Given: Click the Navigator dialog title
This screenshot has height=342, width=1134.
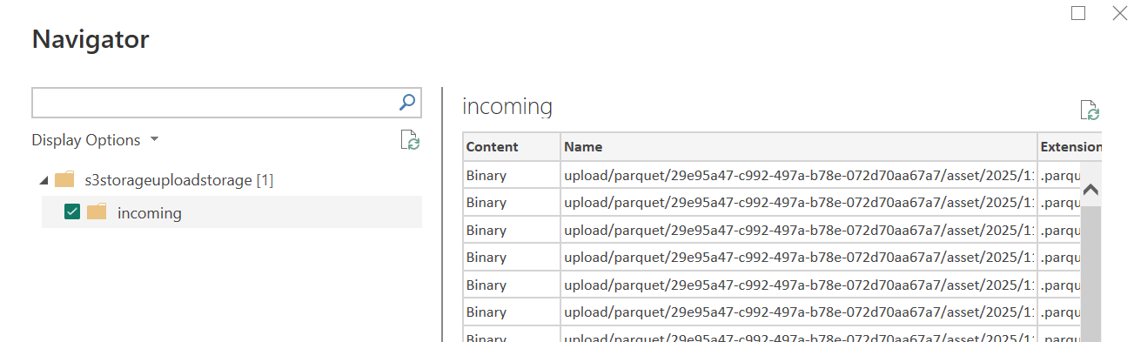Looking at the screenshot, I should (x=91, y=39).
